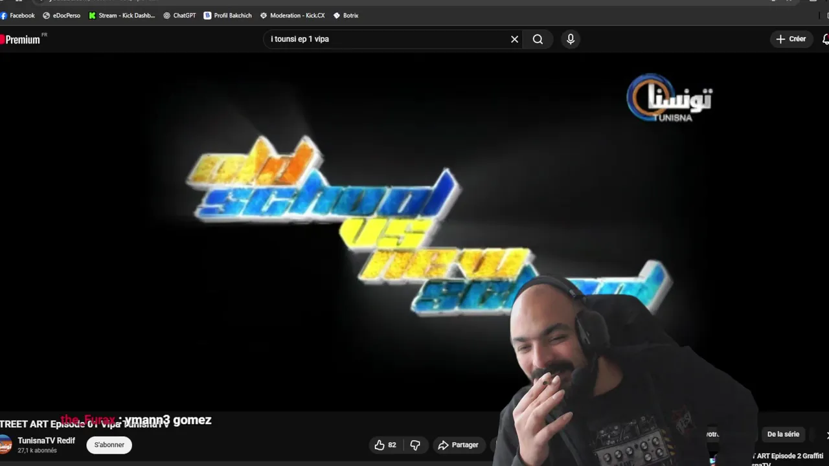Open the TunisnaTV Redif channel name link
The height and width of the screenshot is (466, 829).
(x=47, y=441)
